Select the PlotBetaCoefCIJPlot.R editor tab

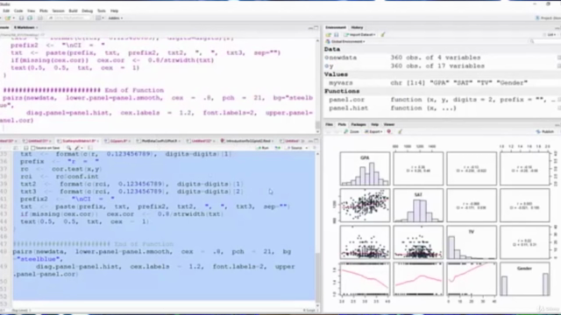pyautogui.click(x=159, y=141)
